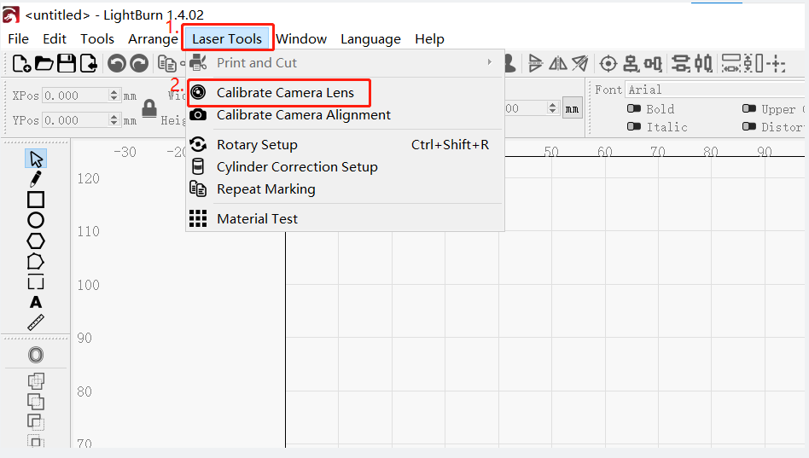Select the Ellipse tool

coord(36,220)
